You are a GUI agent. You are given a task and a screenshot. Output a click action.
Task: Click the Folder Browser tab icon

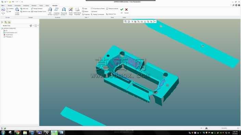(x=6, y=22)
